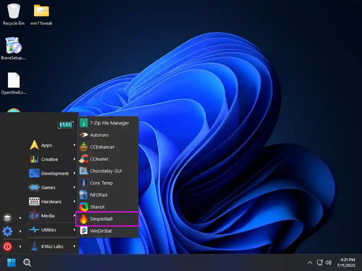Start WinDirStat from the submenu

tap(101, 231)
